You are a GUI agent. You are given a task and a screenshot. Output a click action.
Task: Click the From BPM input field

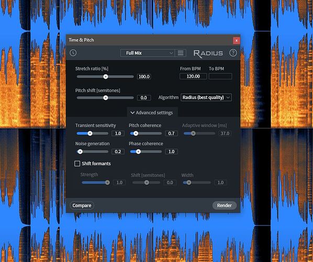tap(193, 77)
